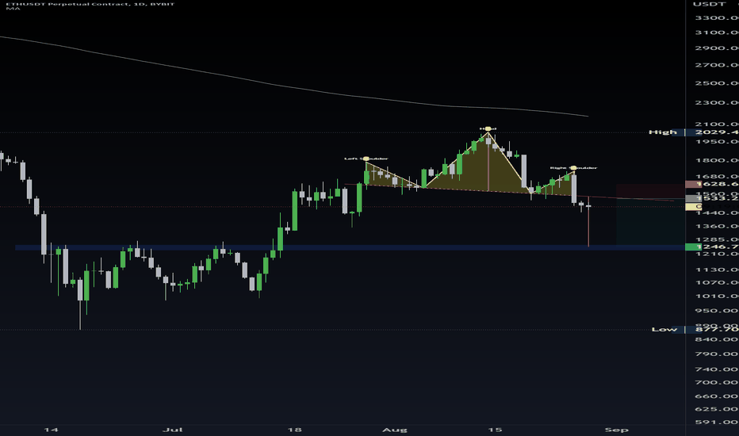Select the Right Shoulder pattern label

[x=573, y=167]
